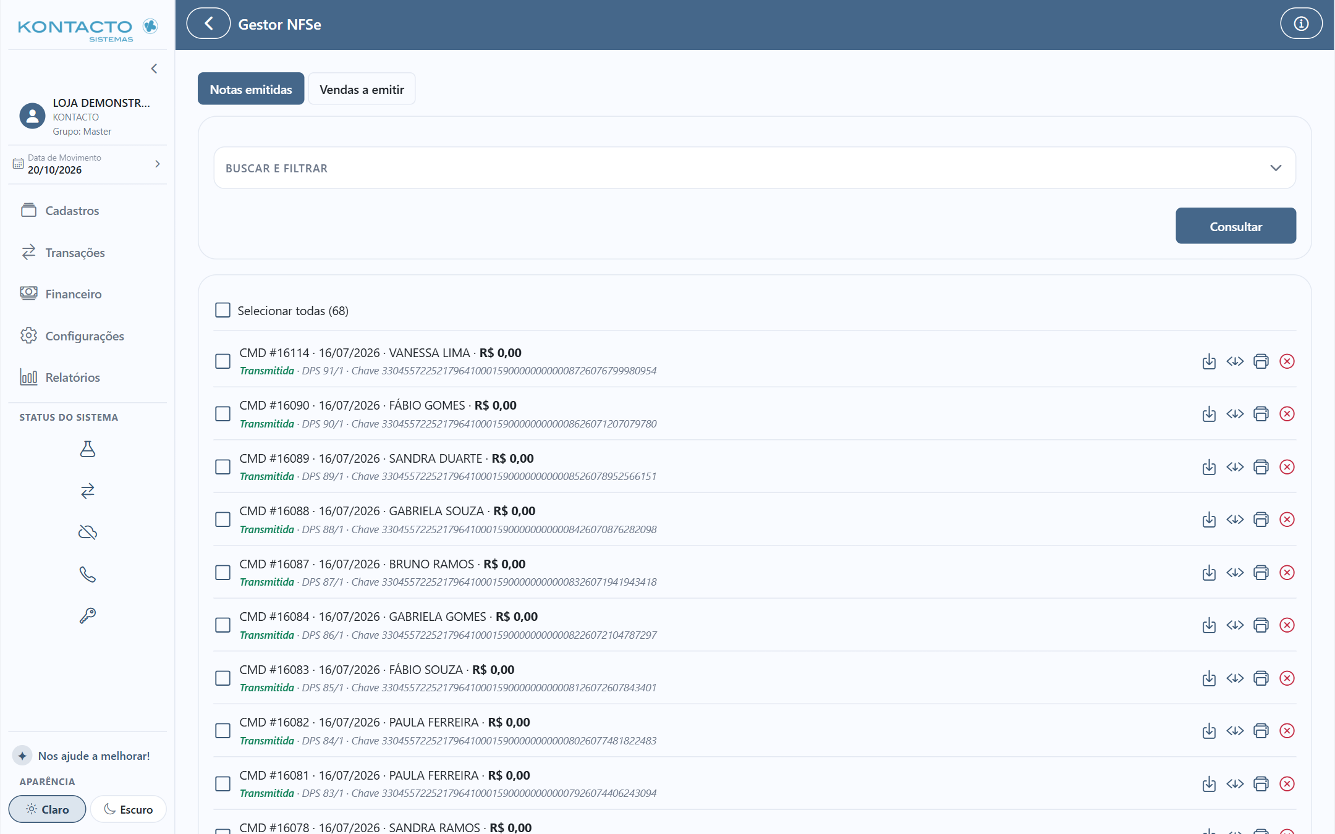Click the Transmitida status of CMD #16114
Image resolution: width=1335 pixels, height=834 pixels.
pos(266,371)
